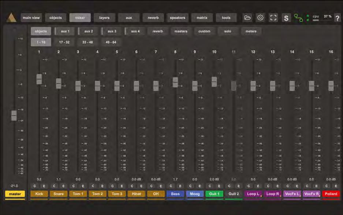343x215 pixels.
Task: Click the Kick channel fader handle
Action: (x=39, y=79)
